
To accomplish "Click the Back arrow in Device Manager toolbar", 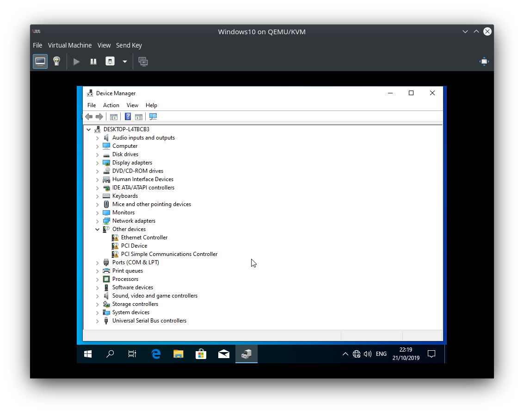I will click(89, 116).
